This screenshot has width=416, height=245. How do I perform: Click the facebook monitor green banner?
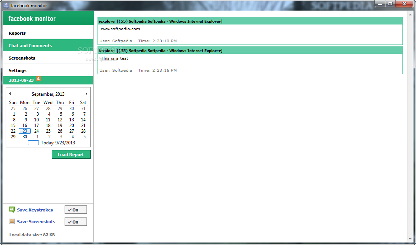pos(48,18)
